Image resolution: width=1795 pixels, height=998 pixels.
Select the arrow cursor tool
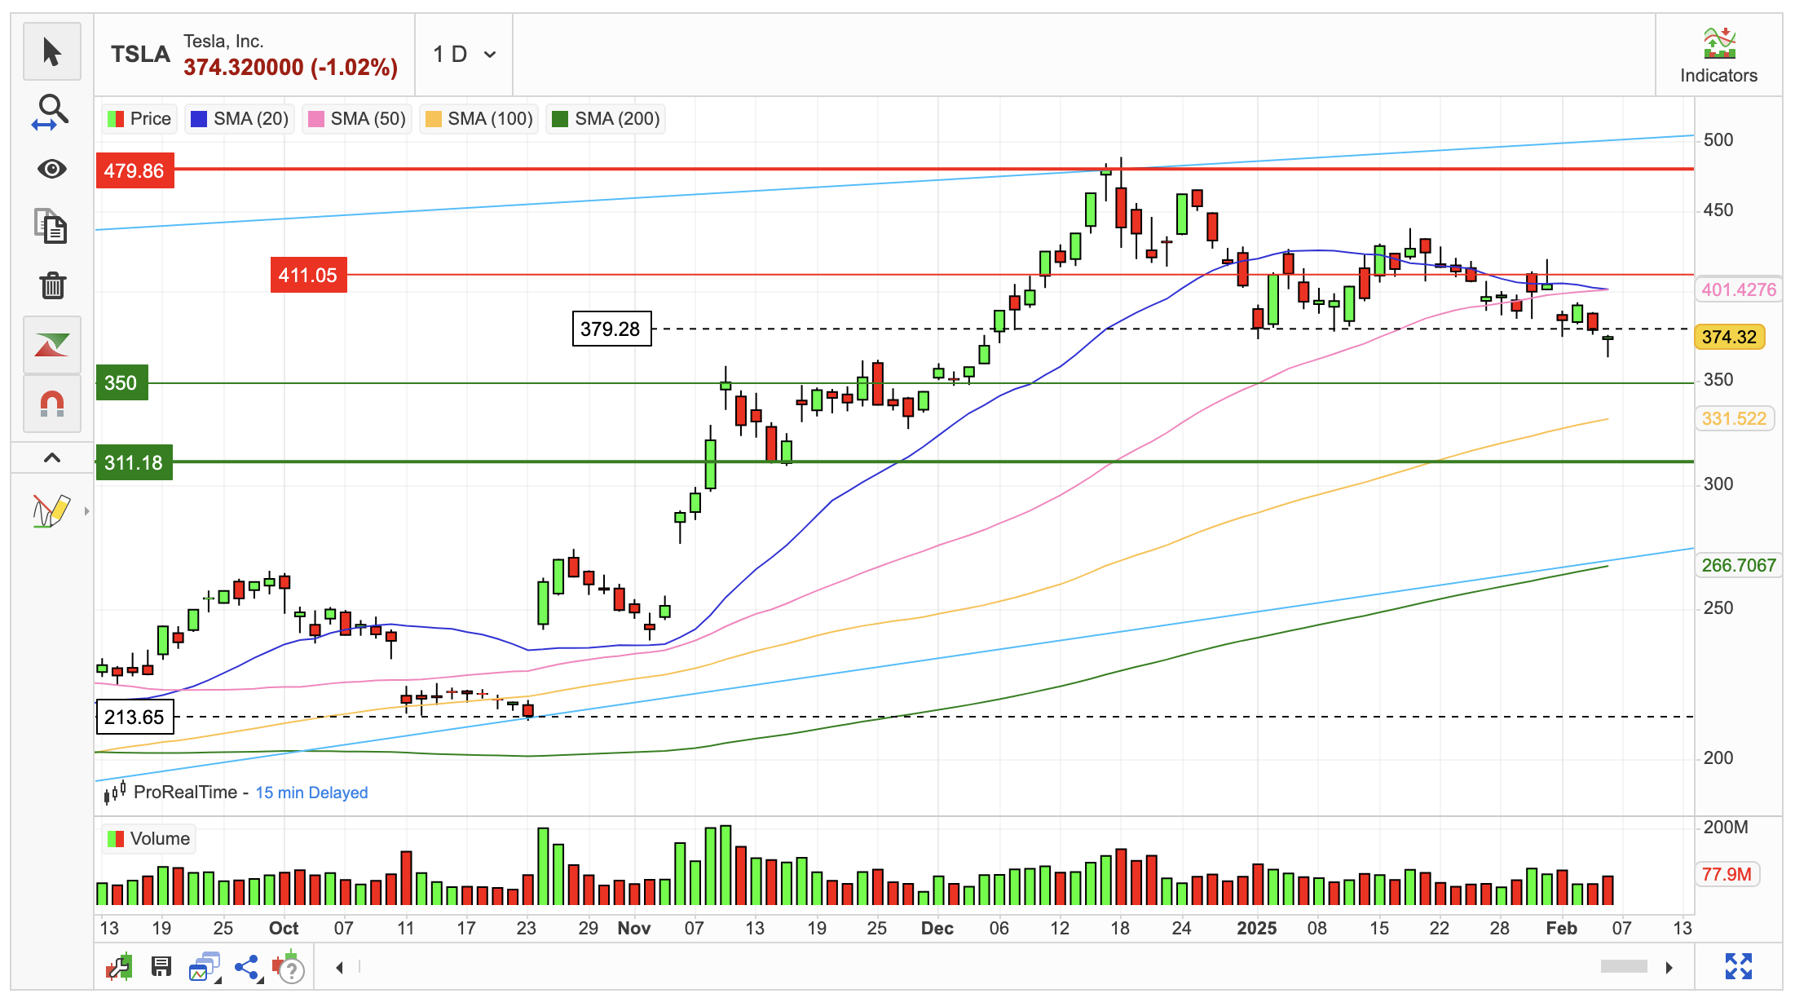[52, 51]
